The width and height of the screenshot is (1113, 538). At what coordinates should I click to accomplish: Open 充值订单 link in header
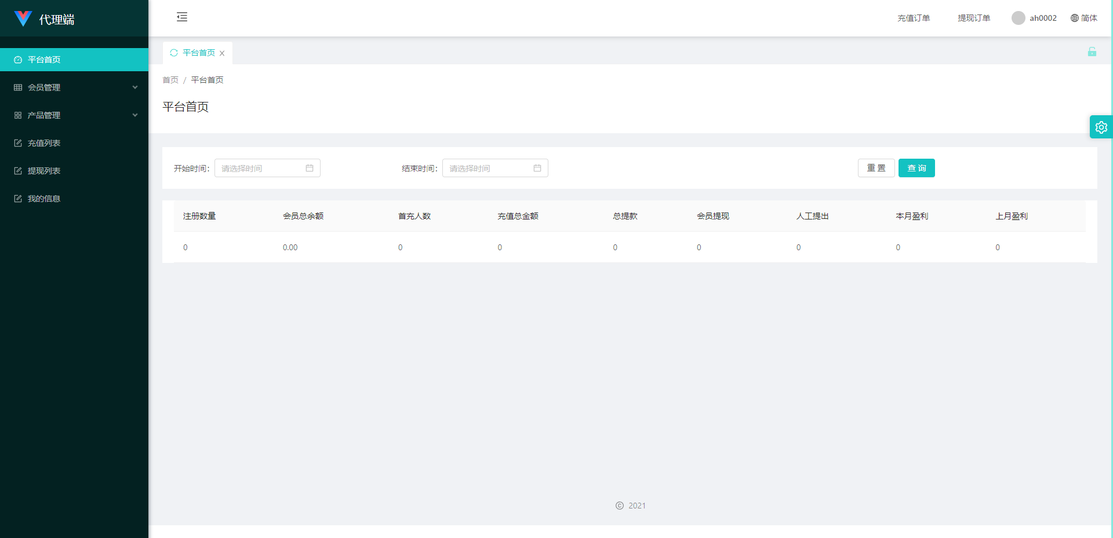click(x=914, y=18)
